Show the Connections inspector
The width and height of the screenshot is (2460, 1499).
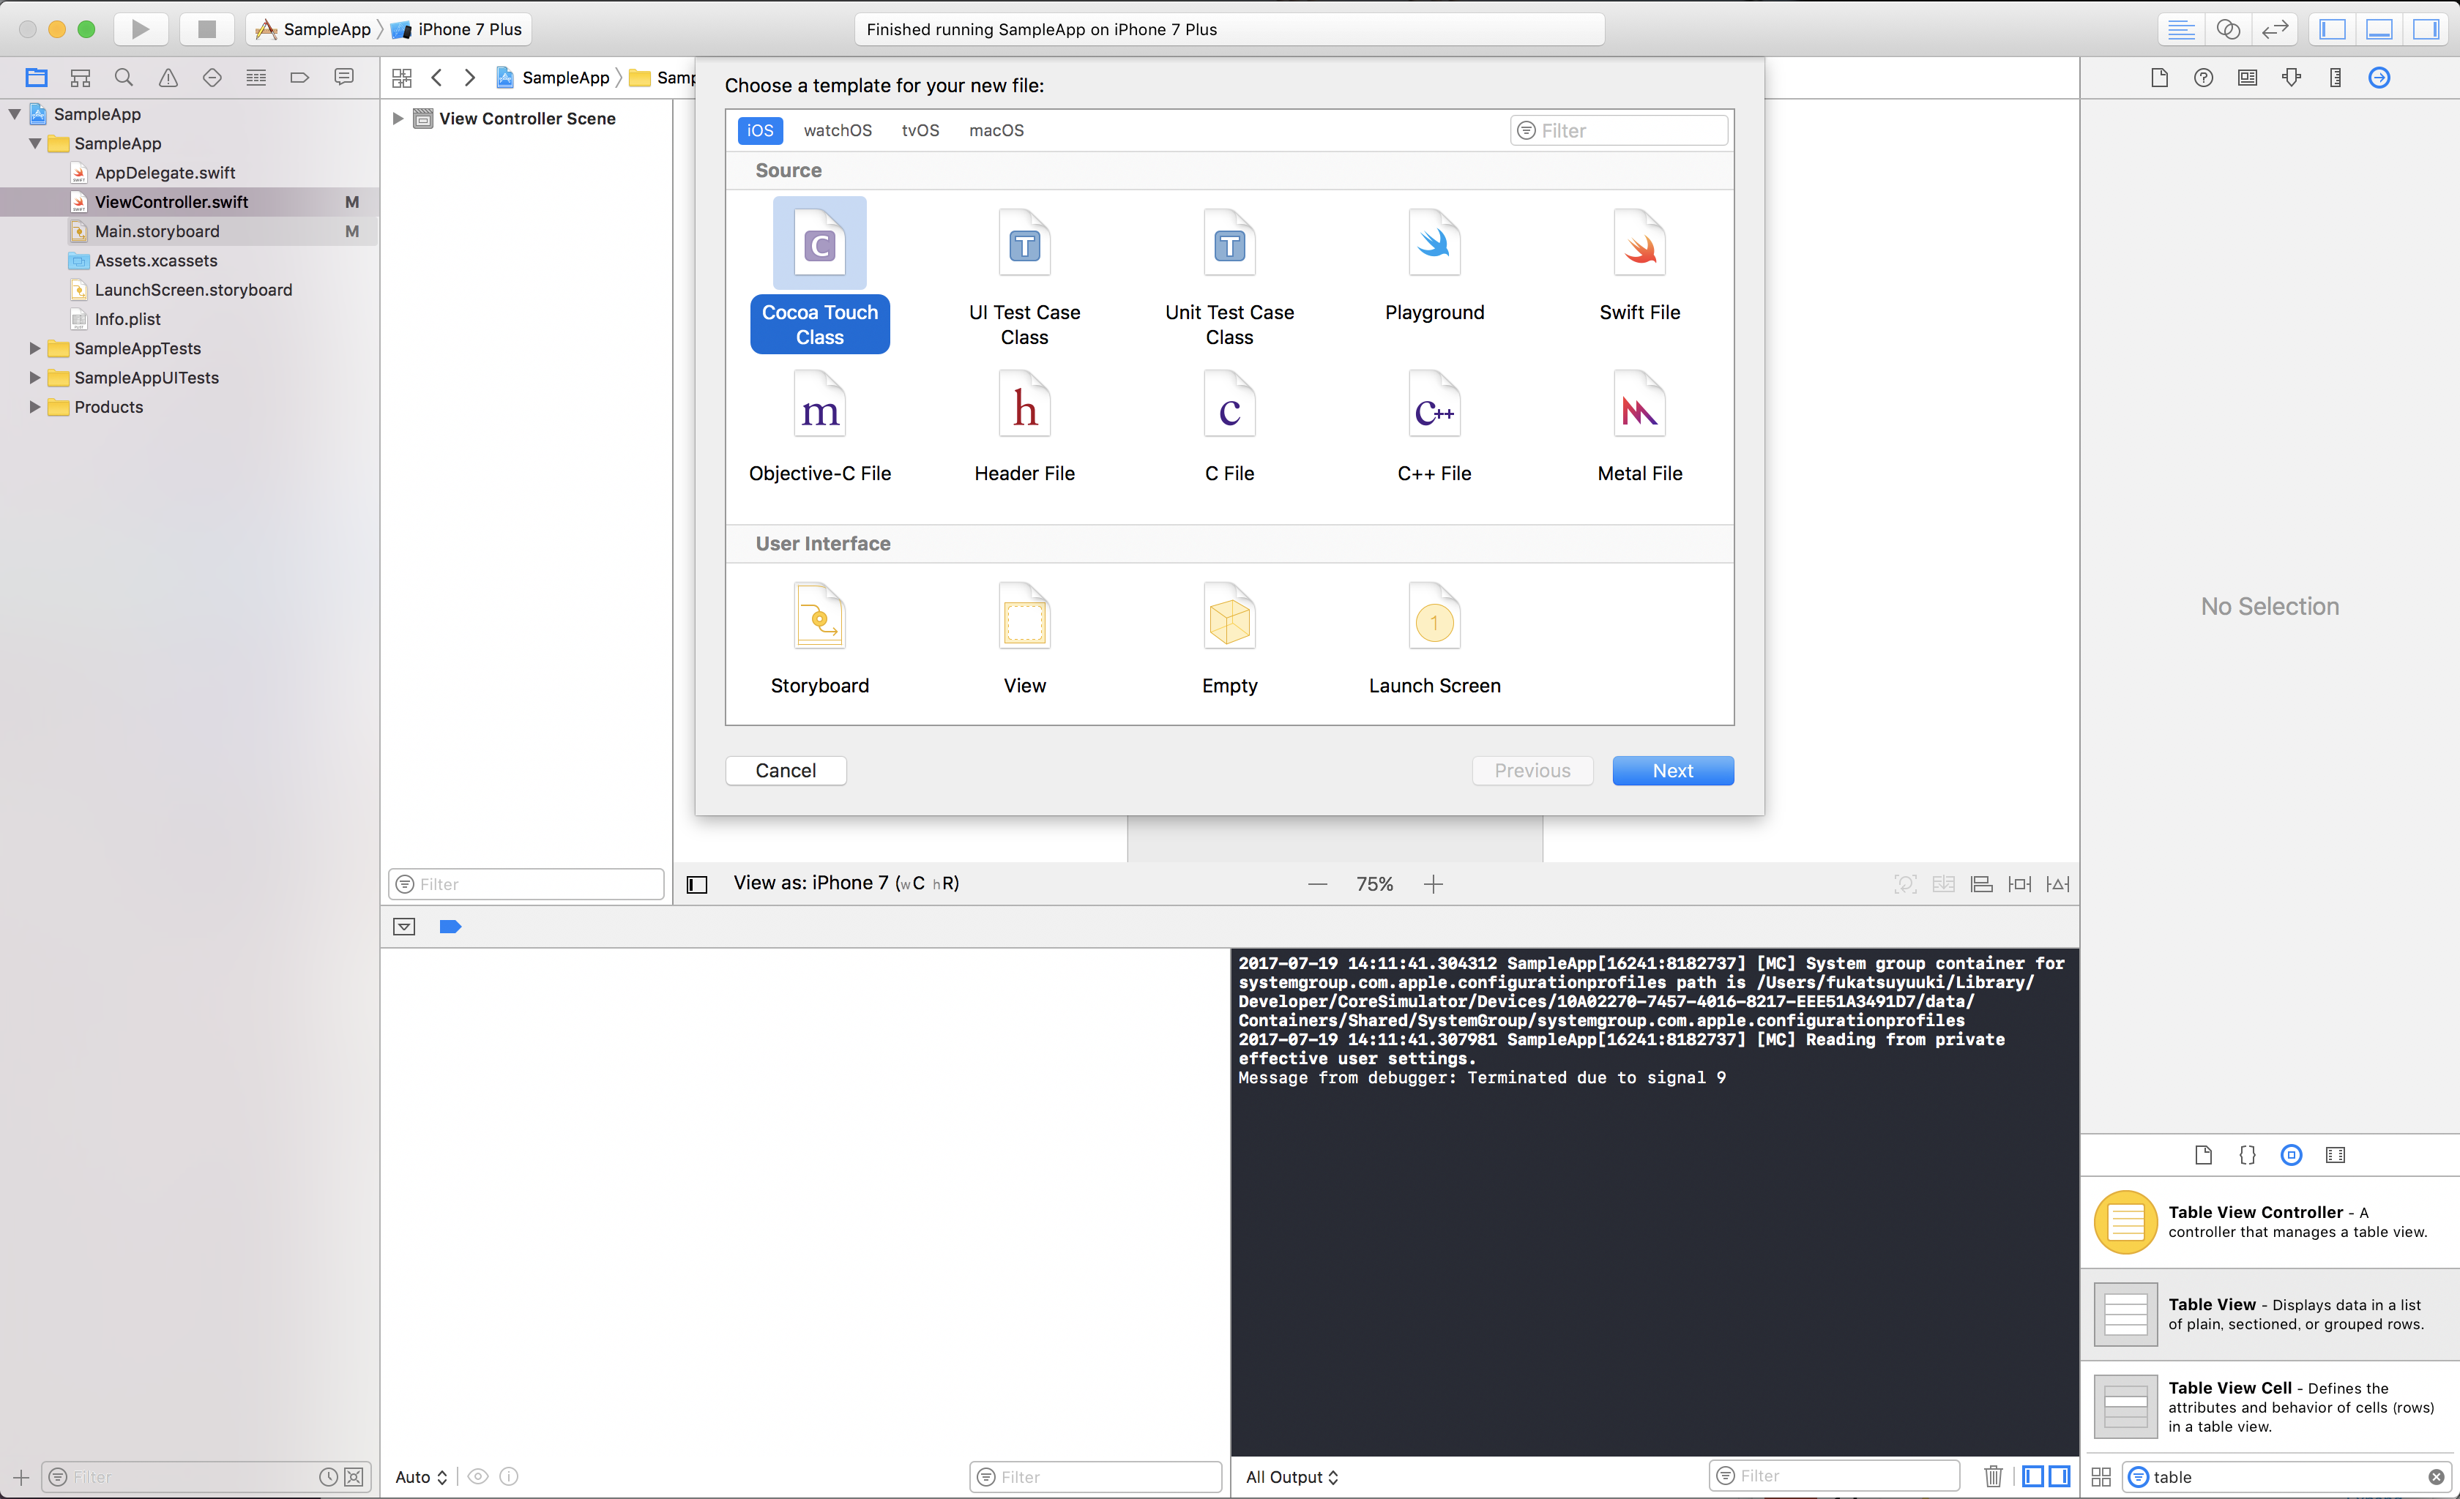tap(2379, 78)
